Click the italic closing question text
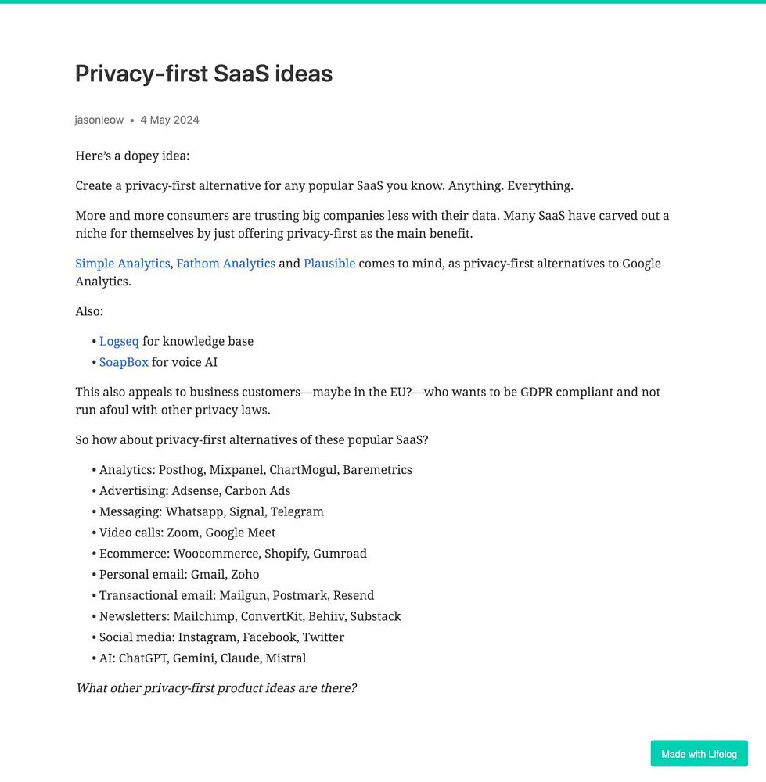766x782 pixels. 216,689
